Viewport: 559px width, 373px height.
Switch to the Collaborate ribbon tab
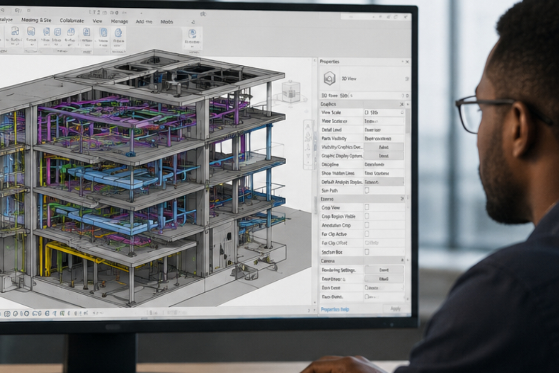(71, 21)
